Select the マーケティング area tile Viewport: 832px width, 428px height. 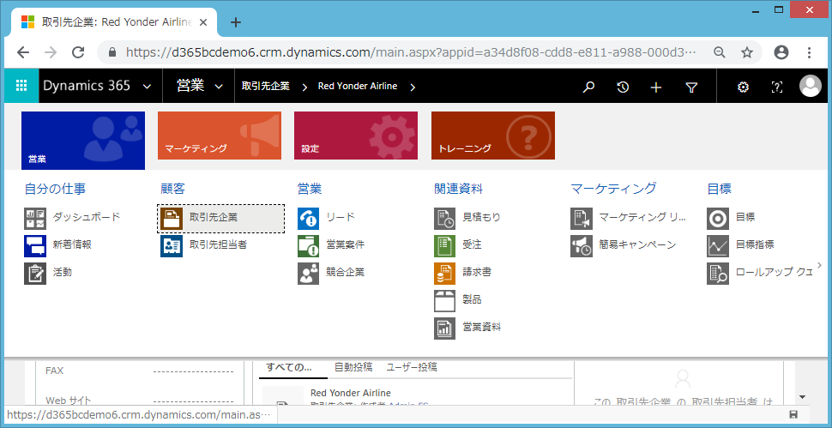(220, 136)
